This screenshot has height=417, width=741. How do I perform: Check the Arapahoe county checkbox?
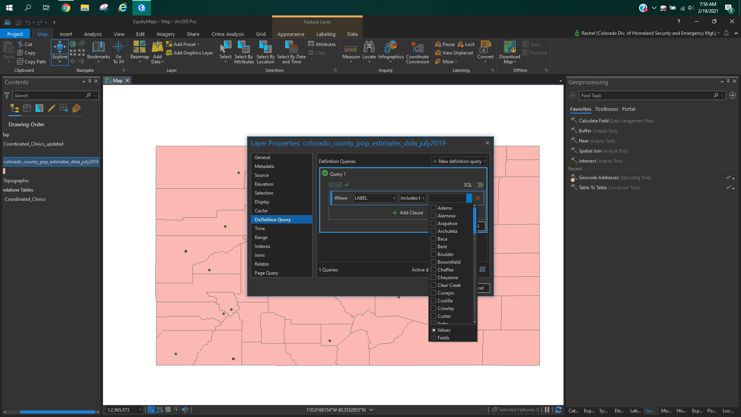(x=433, y=224)
